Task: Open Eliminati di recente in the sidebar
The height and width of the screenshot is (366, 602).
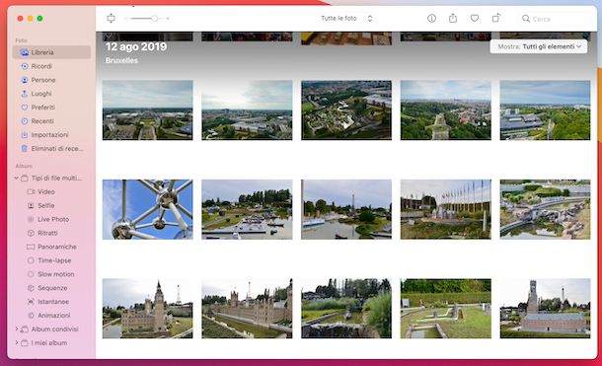Action: pos(51,148)
